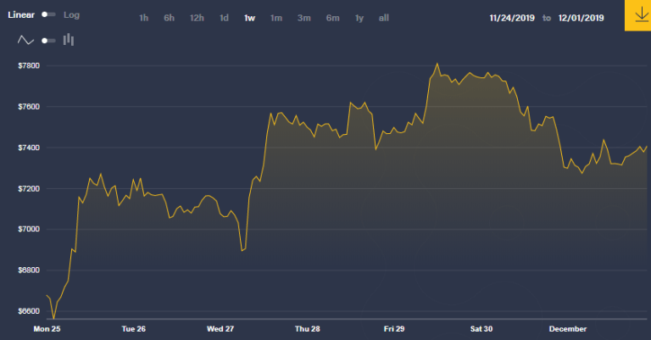This screenshot has width=651, height=340.
Task: Select the line chart icon
Action: click(25, 40)
